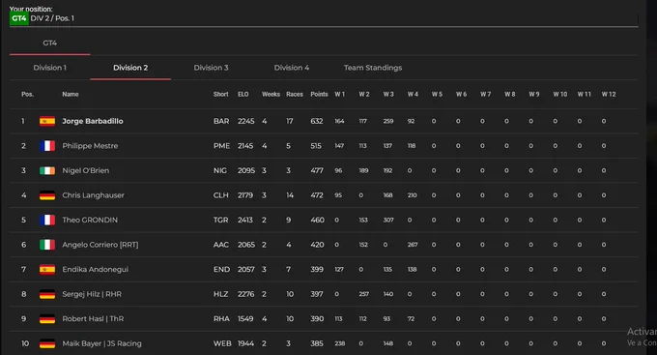Image resolution: width=657 pixels, height=355 pixels.
Task: Click W 2 score 257 for Sergej Hilz
Action: pos(363,294)
